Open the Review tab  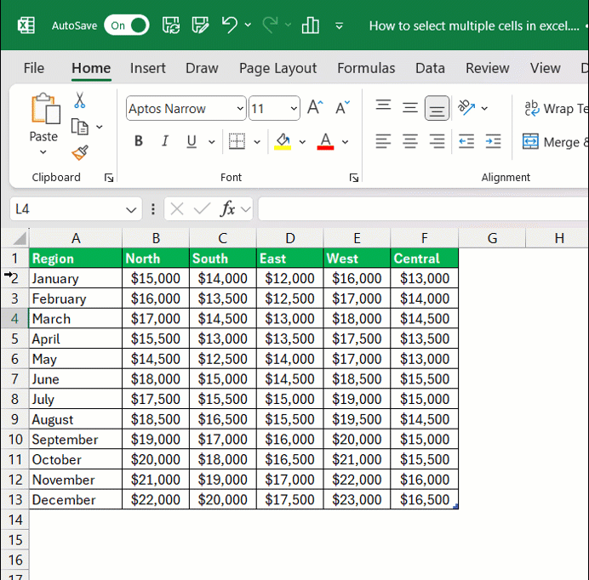tap(487, 68)
